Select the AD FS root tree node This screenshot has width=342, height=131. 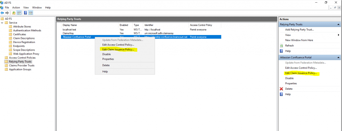coord(8,19)
